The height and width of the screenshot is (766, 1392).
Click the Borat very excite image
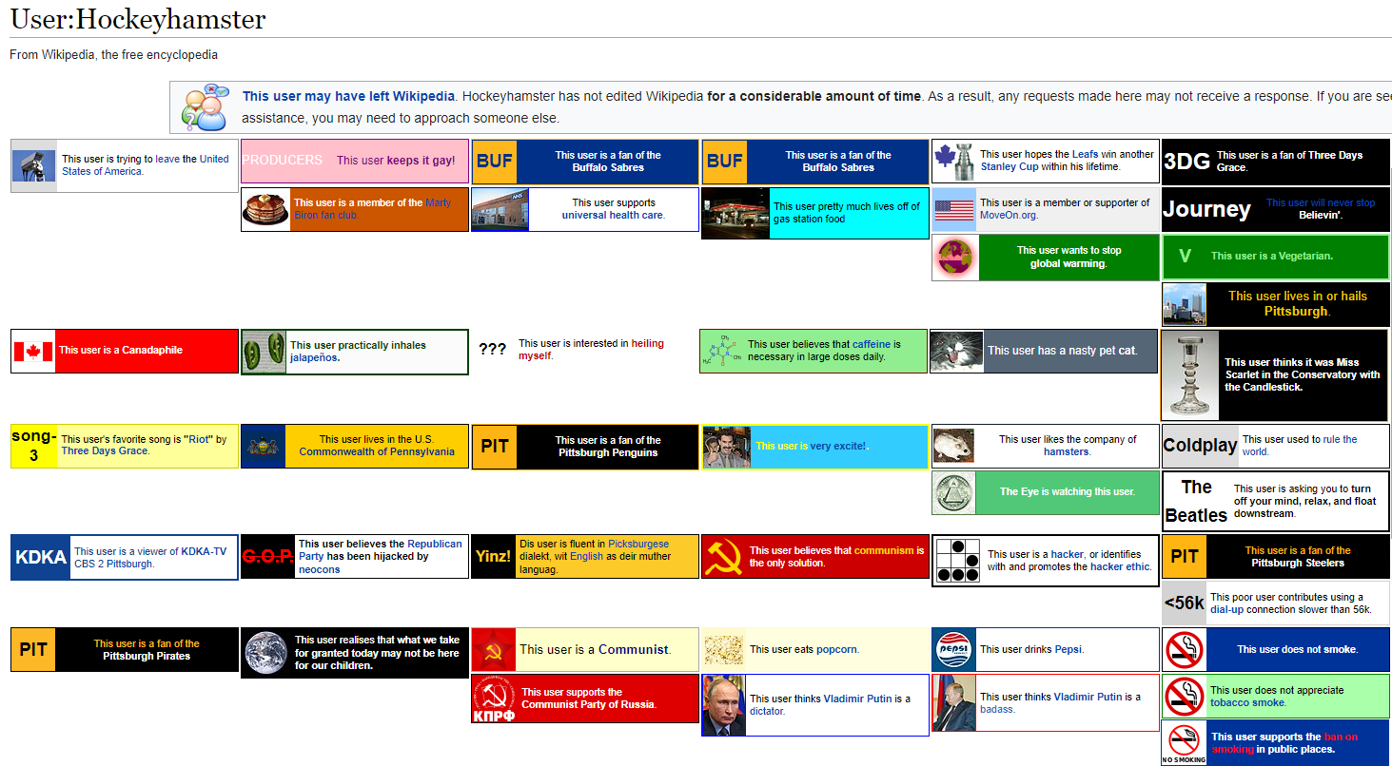pos(727,447)
